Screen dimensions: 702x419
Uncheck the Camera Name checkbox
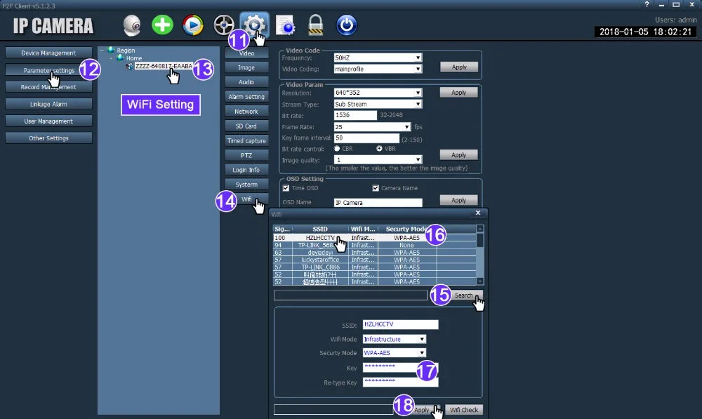[376, 188]
